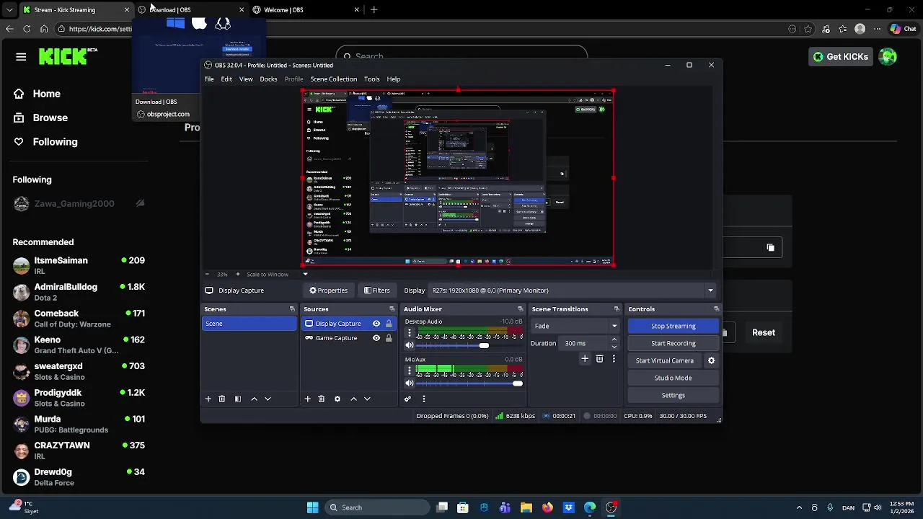The height and width of the screenshot is (519, 923).
Task: Increase transition duration with up arrow
Action: (614, 340)
